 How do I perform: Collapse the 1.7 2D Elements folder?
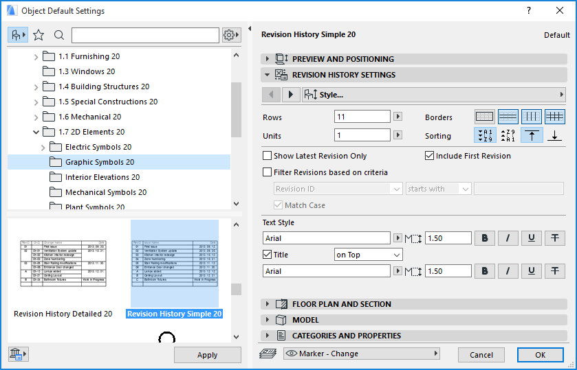pyautogui.click(x=36, y=132)
